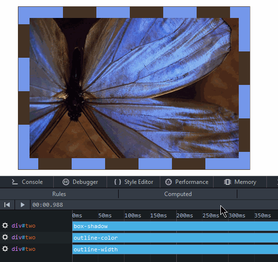The image size is (278, 262).
Task: Click the node-select icon beside outline-color row
Action: click(x=5, y=237)
